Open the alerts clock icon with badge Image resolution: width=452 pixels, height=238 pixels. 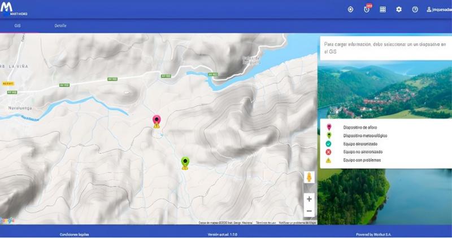coord(367,10)
